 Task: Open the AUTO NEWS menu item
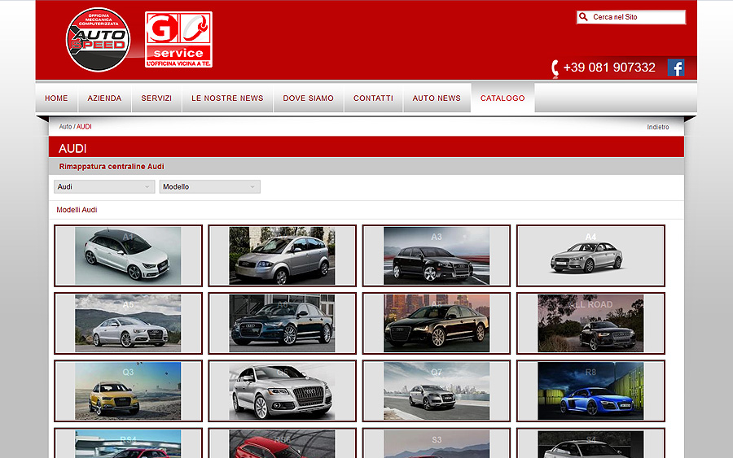pyautogui.click(x=437, y=98)
